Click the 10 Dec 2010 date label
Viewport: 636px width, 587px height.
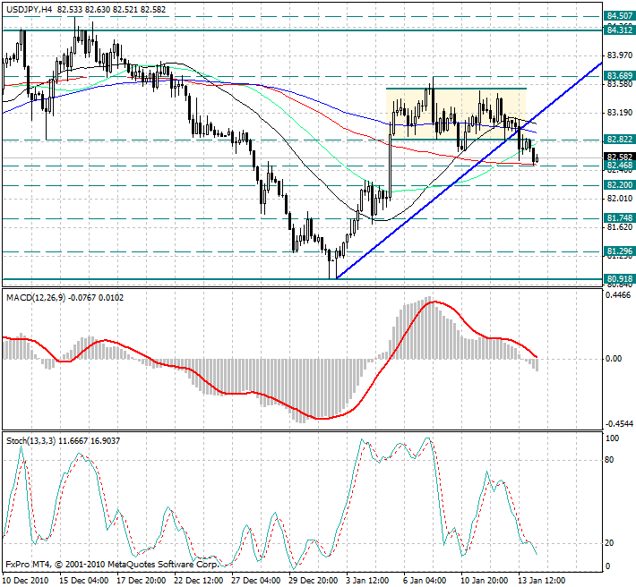pyautogui.click(x=25, y=581)
